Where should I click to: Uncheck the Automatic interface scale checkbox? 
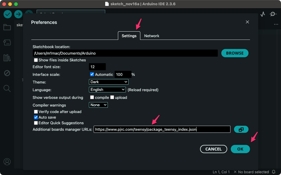pyautogui.click(x=92, y=74)
